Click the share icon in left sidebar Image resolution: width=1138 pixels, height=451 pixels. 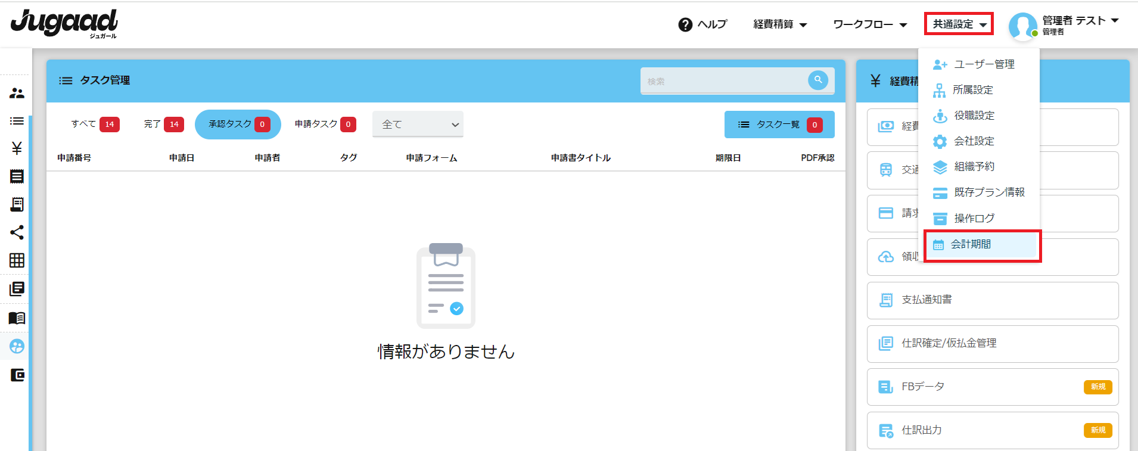click(17, 232)
